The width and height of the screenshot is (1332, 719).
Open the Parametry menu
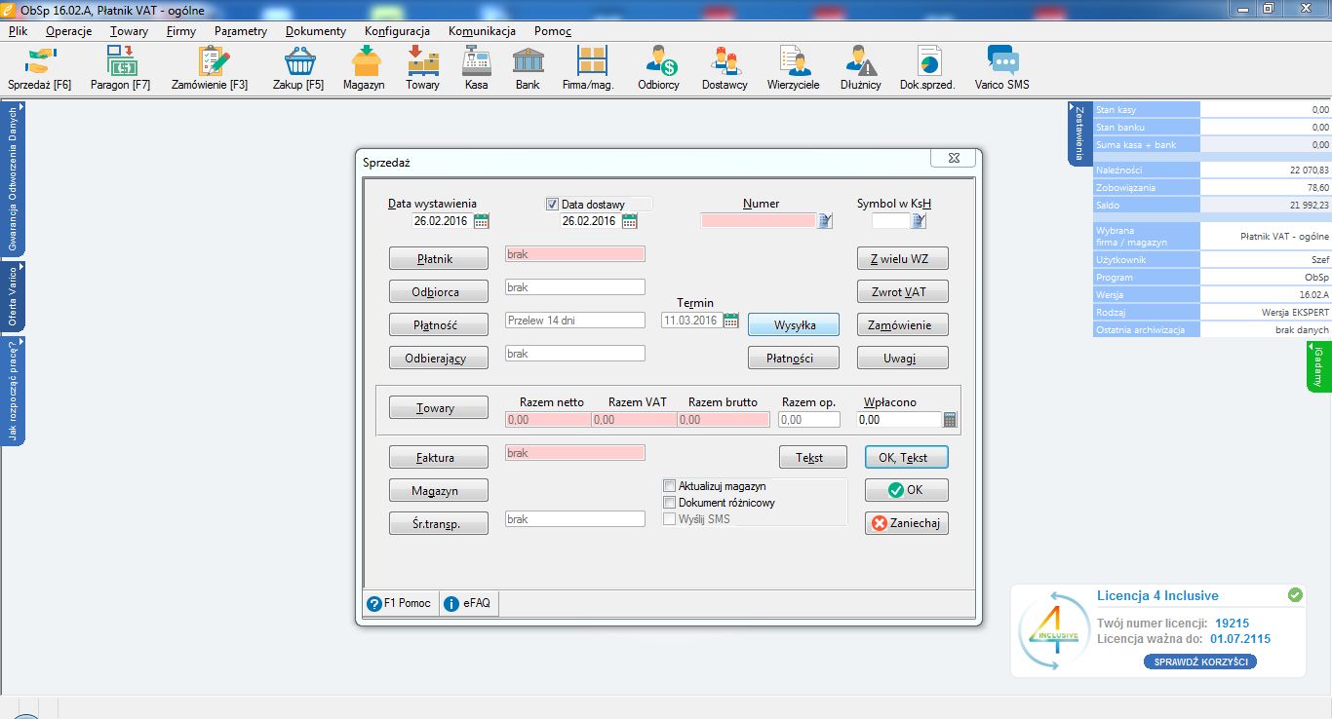click(x=241, y=31)
